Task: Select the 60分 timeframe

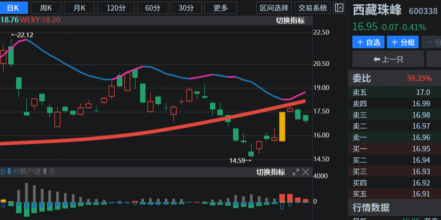Action: 153,7
